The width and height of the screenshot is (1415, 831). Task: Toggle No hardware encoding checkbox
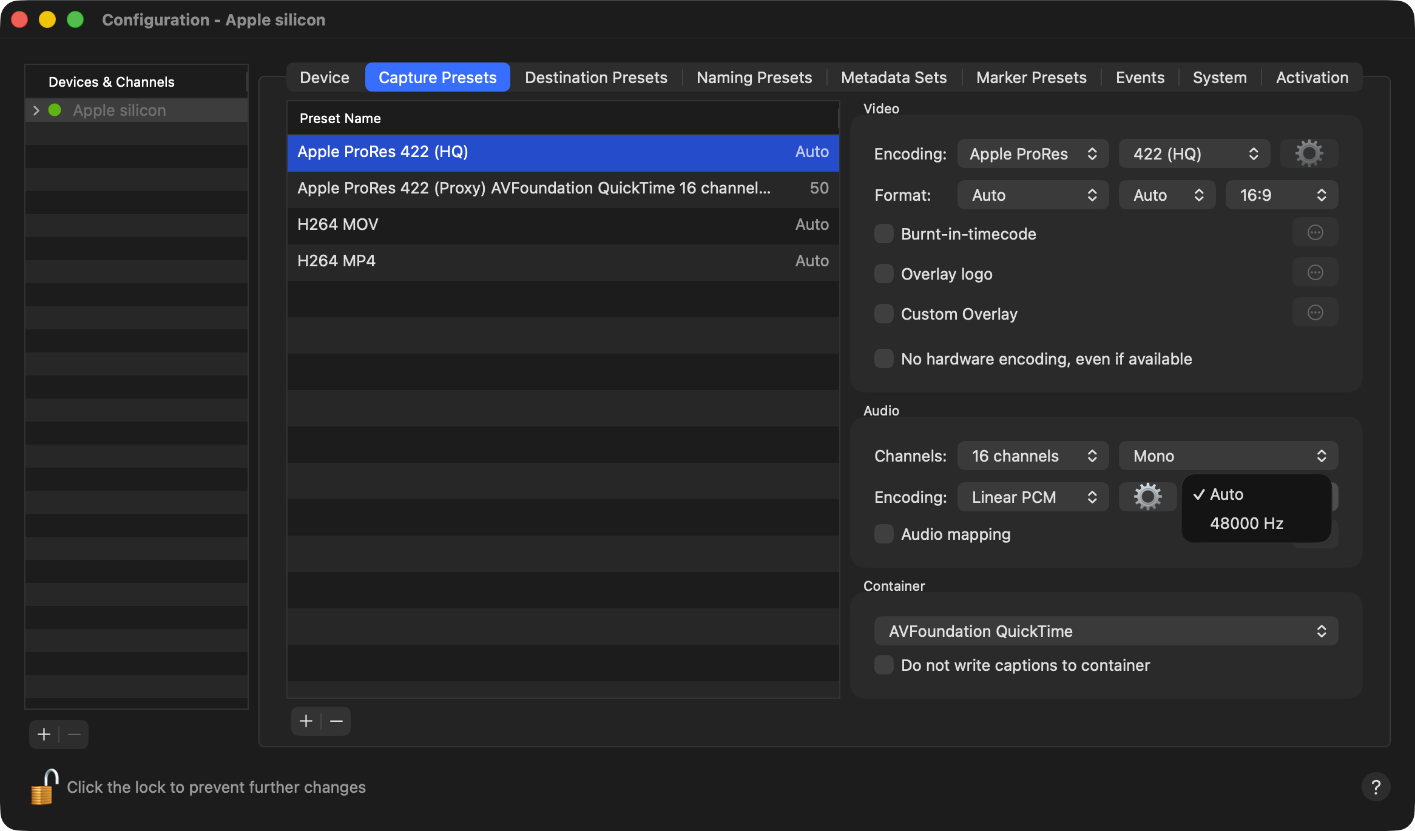[x=883, y=358]
